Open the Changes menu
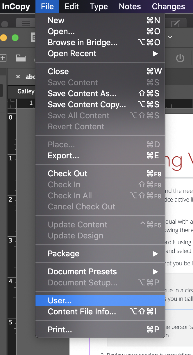Screen dimensions: 193x355 click(168, 6)
